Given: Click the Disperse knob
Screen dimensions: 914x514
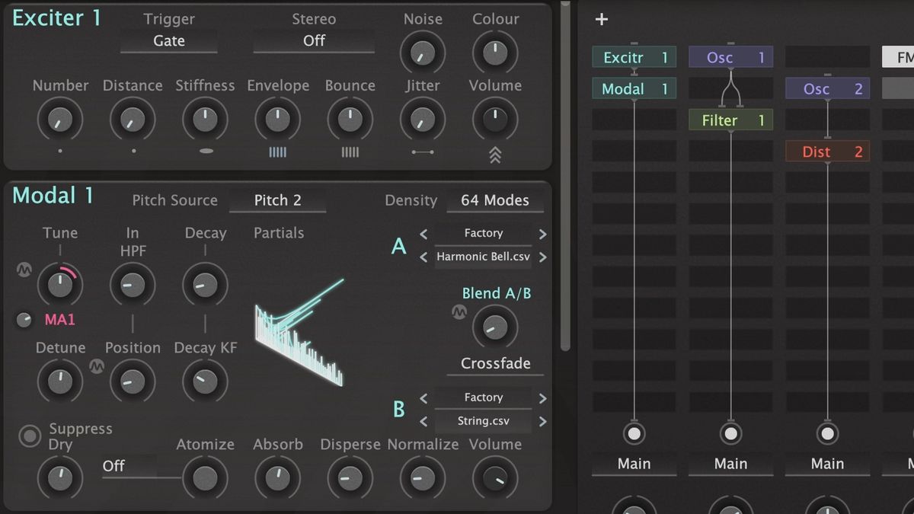Looking at the screenshot, I should pyautogui.click(x=350, y=478).
